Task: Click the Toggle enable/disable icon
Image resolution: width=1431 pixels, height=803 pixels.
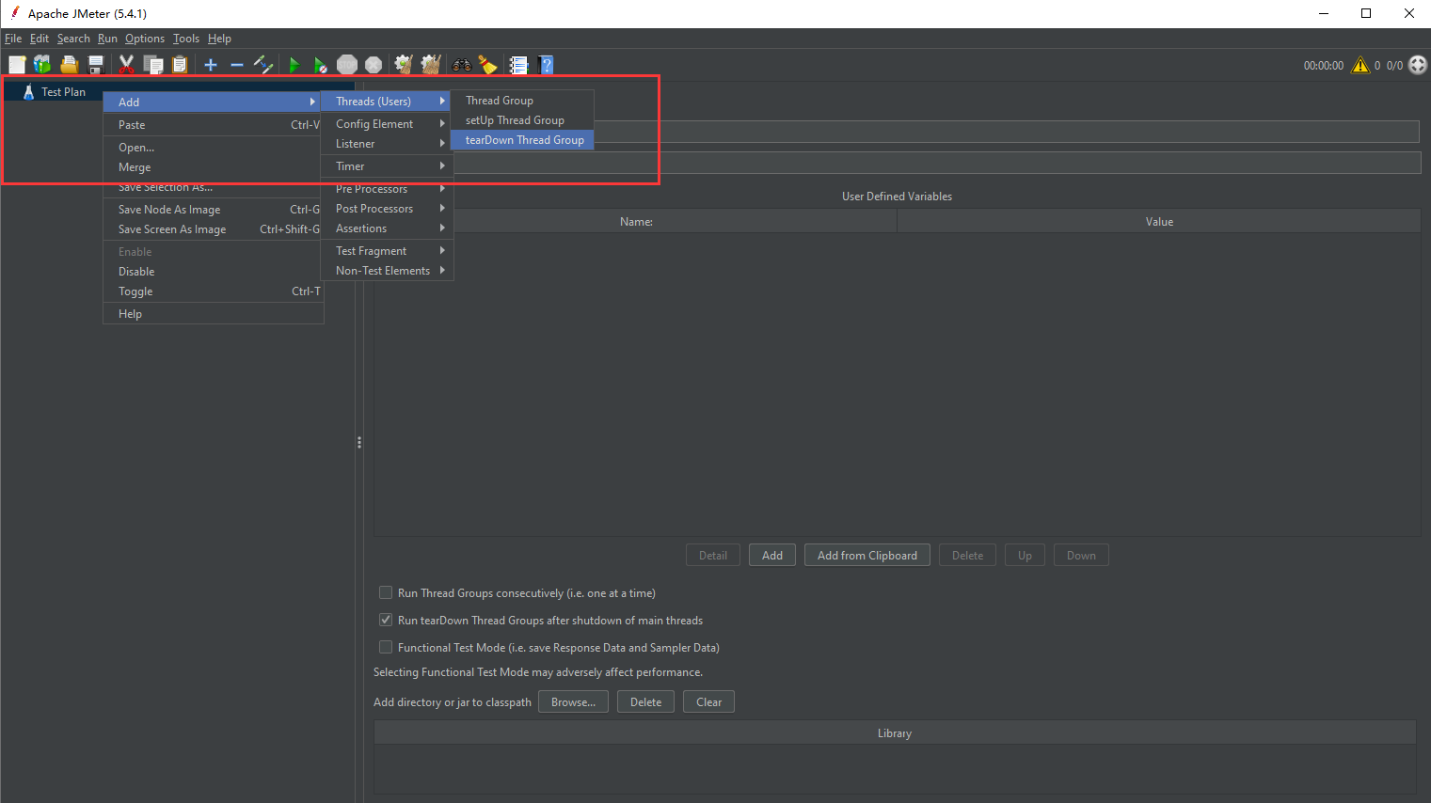Action: pyautogui.click(x=263, y=65)
